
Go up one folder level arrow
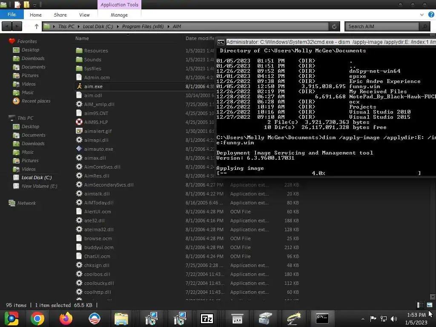tap(37, 26)
